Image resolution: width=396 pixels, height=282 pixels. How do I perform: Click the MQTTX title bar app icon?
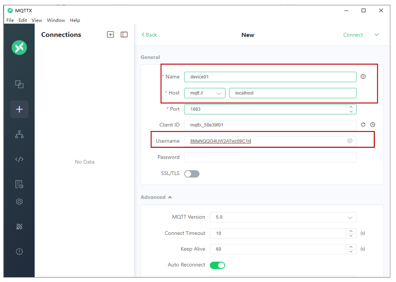10,10
